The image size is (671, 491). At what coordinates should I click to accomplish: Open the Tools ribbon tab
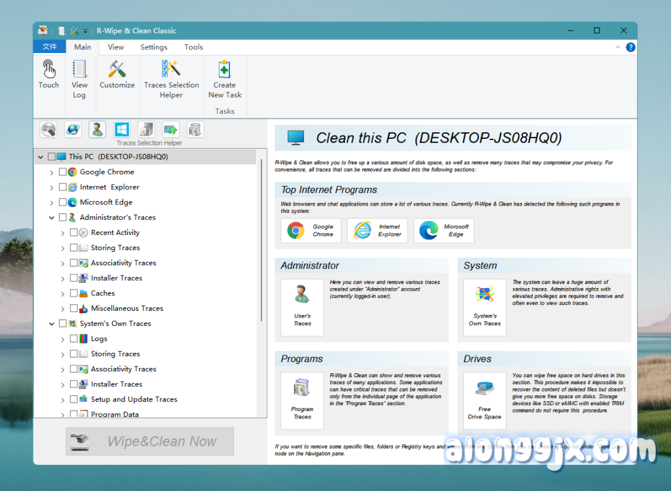[x=193, y=47]
